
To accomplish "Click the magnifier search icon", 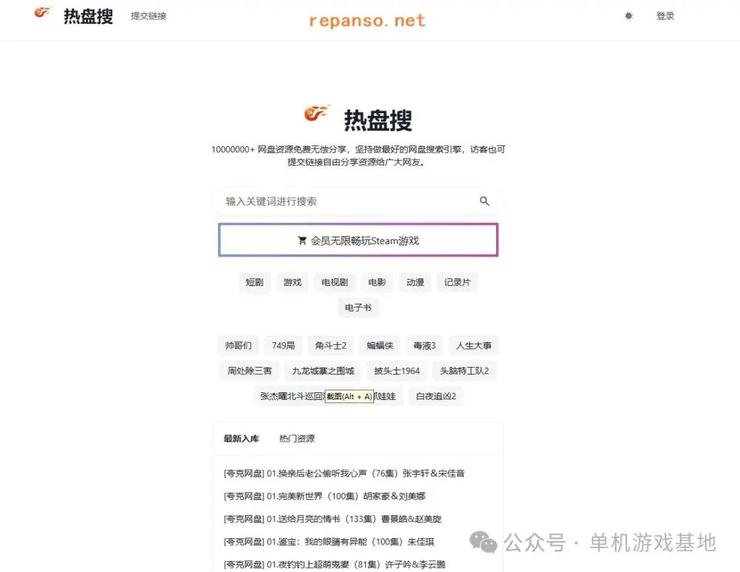I will [x=484, y=201].
